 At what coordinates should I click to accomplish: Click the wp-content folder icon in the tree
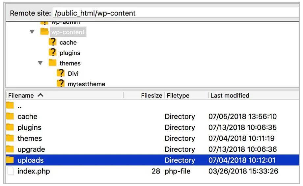coord(44,32)
